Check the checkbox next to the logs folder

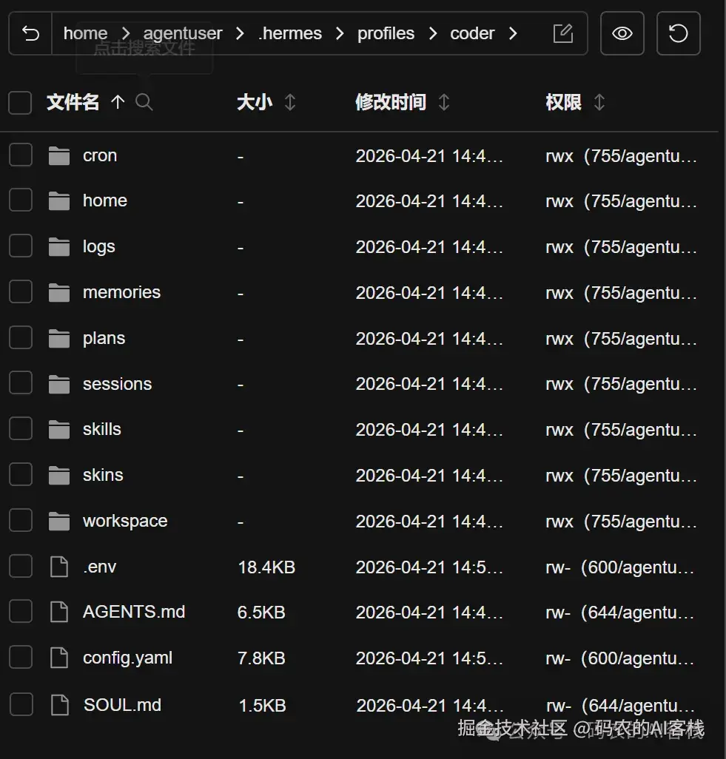tap(20, 246)
